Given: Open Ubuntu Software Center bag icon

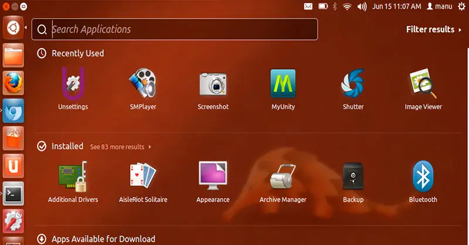Looking at the screenshot, I should (13, 138).
